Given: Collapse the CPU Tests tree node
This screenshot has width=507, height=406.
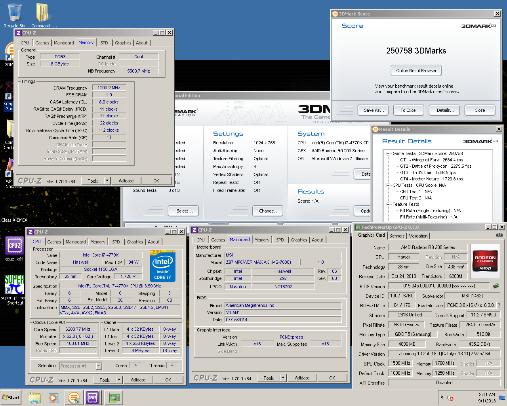Looking at the screenshot, I should click(389, 185).
